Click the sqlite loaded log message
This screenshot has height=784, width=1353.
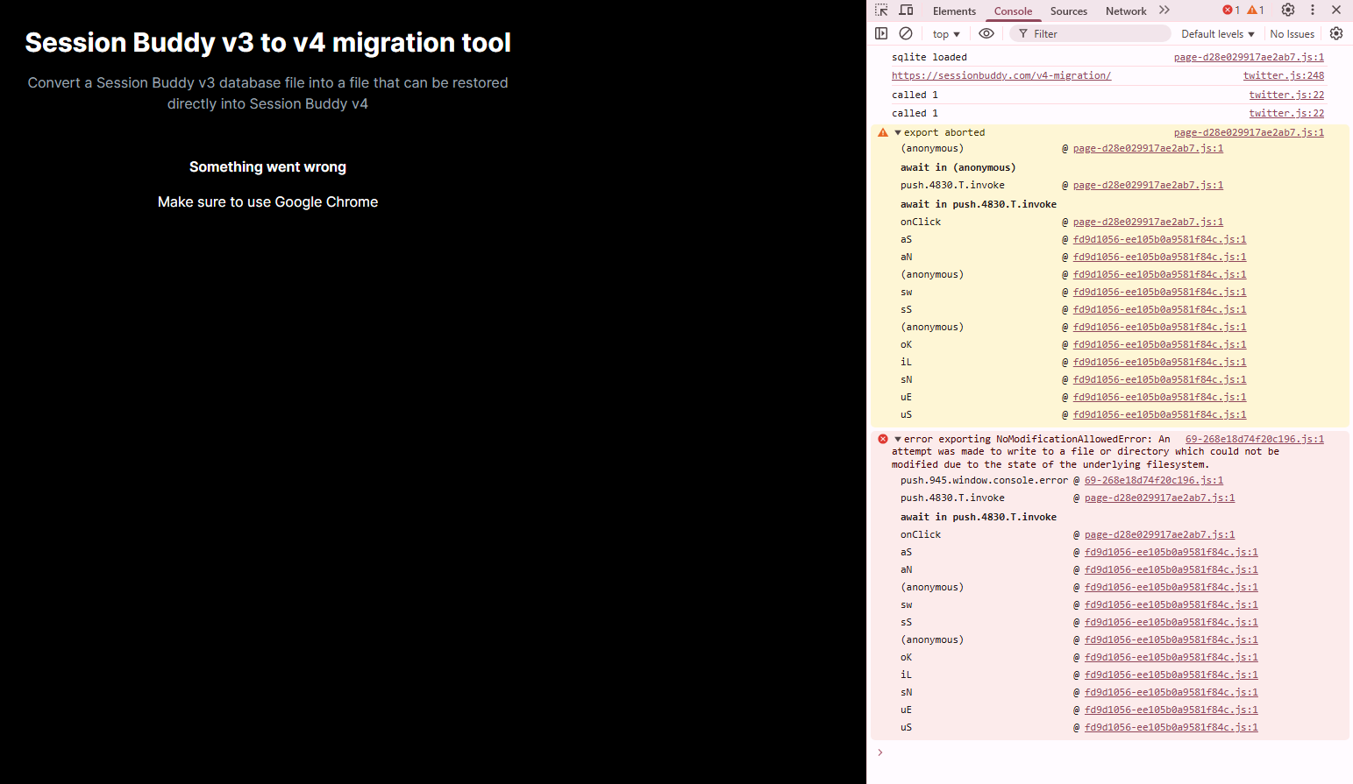click(x=929, y=57)
